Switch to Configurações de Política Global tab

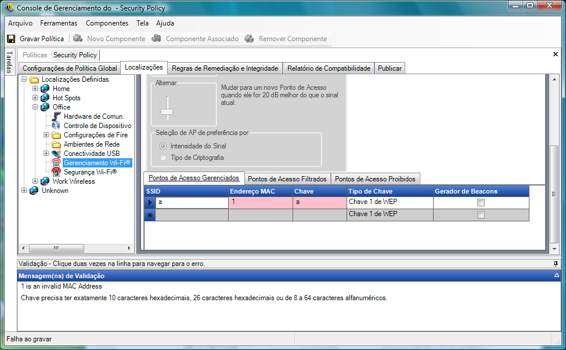coord(70,68)
